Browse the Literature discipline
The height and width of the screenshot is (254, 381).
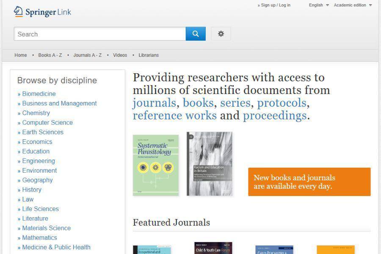tap(35, 218)
